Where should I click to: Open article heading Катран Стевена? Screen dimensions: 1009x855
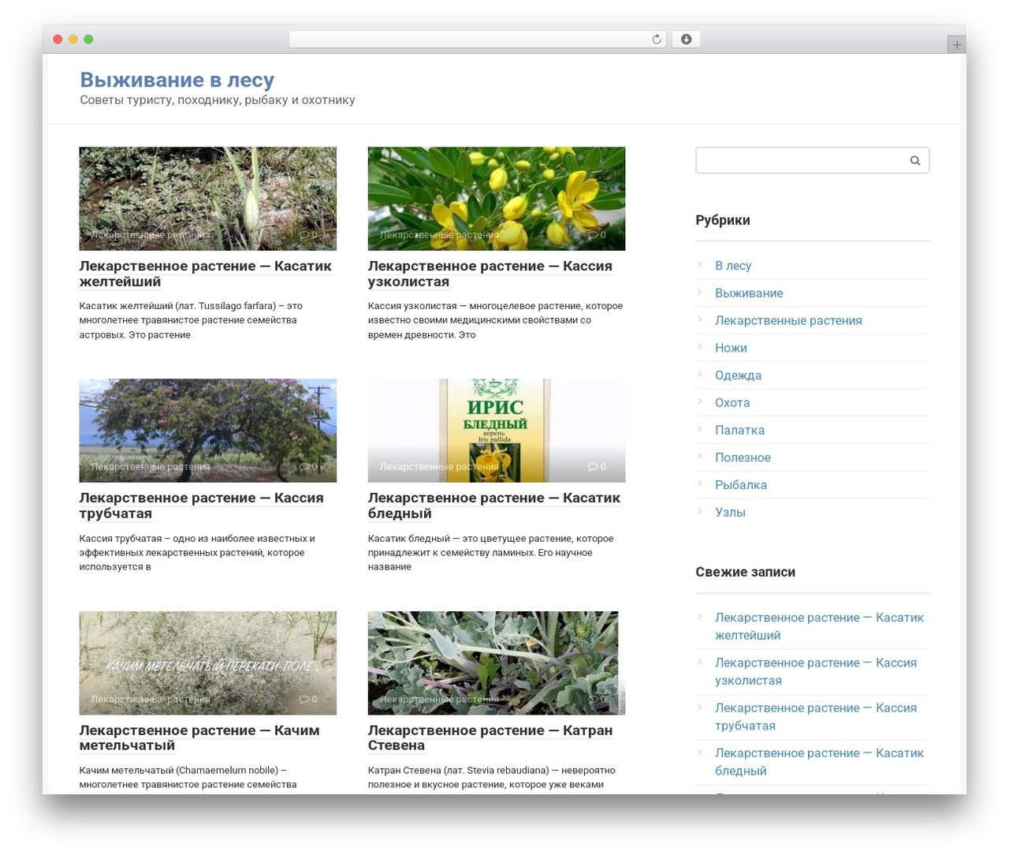point(490,737)
